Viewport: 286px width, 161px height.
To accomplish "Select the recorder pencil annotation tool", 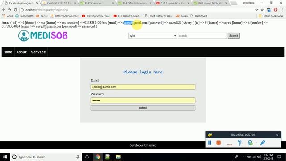I will click(x=262, y=143).
